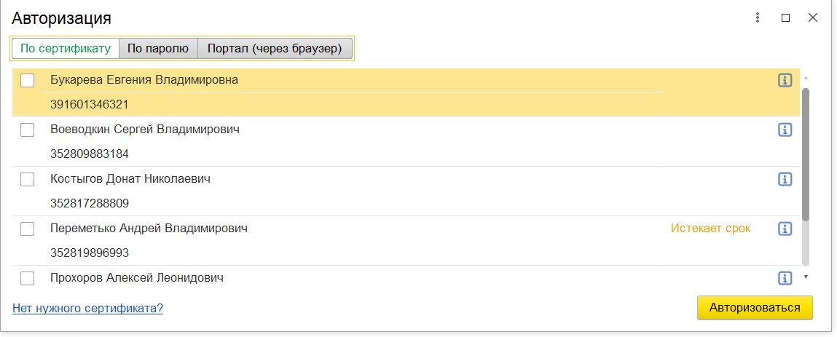Select the Костыгов Донат Николаевич checkbox
837x337 pixels.
coord(28,180)
